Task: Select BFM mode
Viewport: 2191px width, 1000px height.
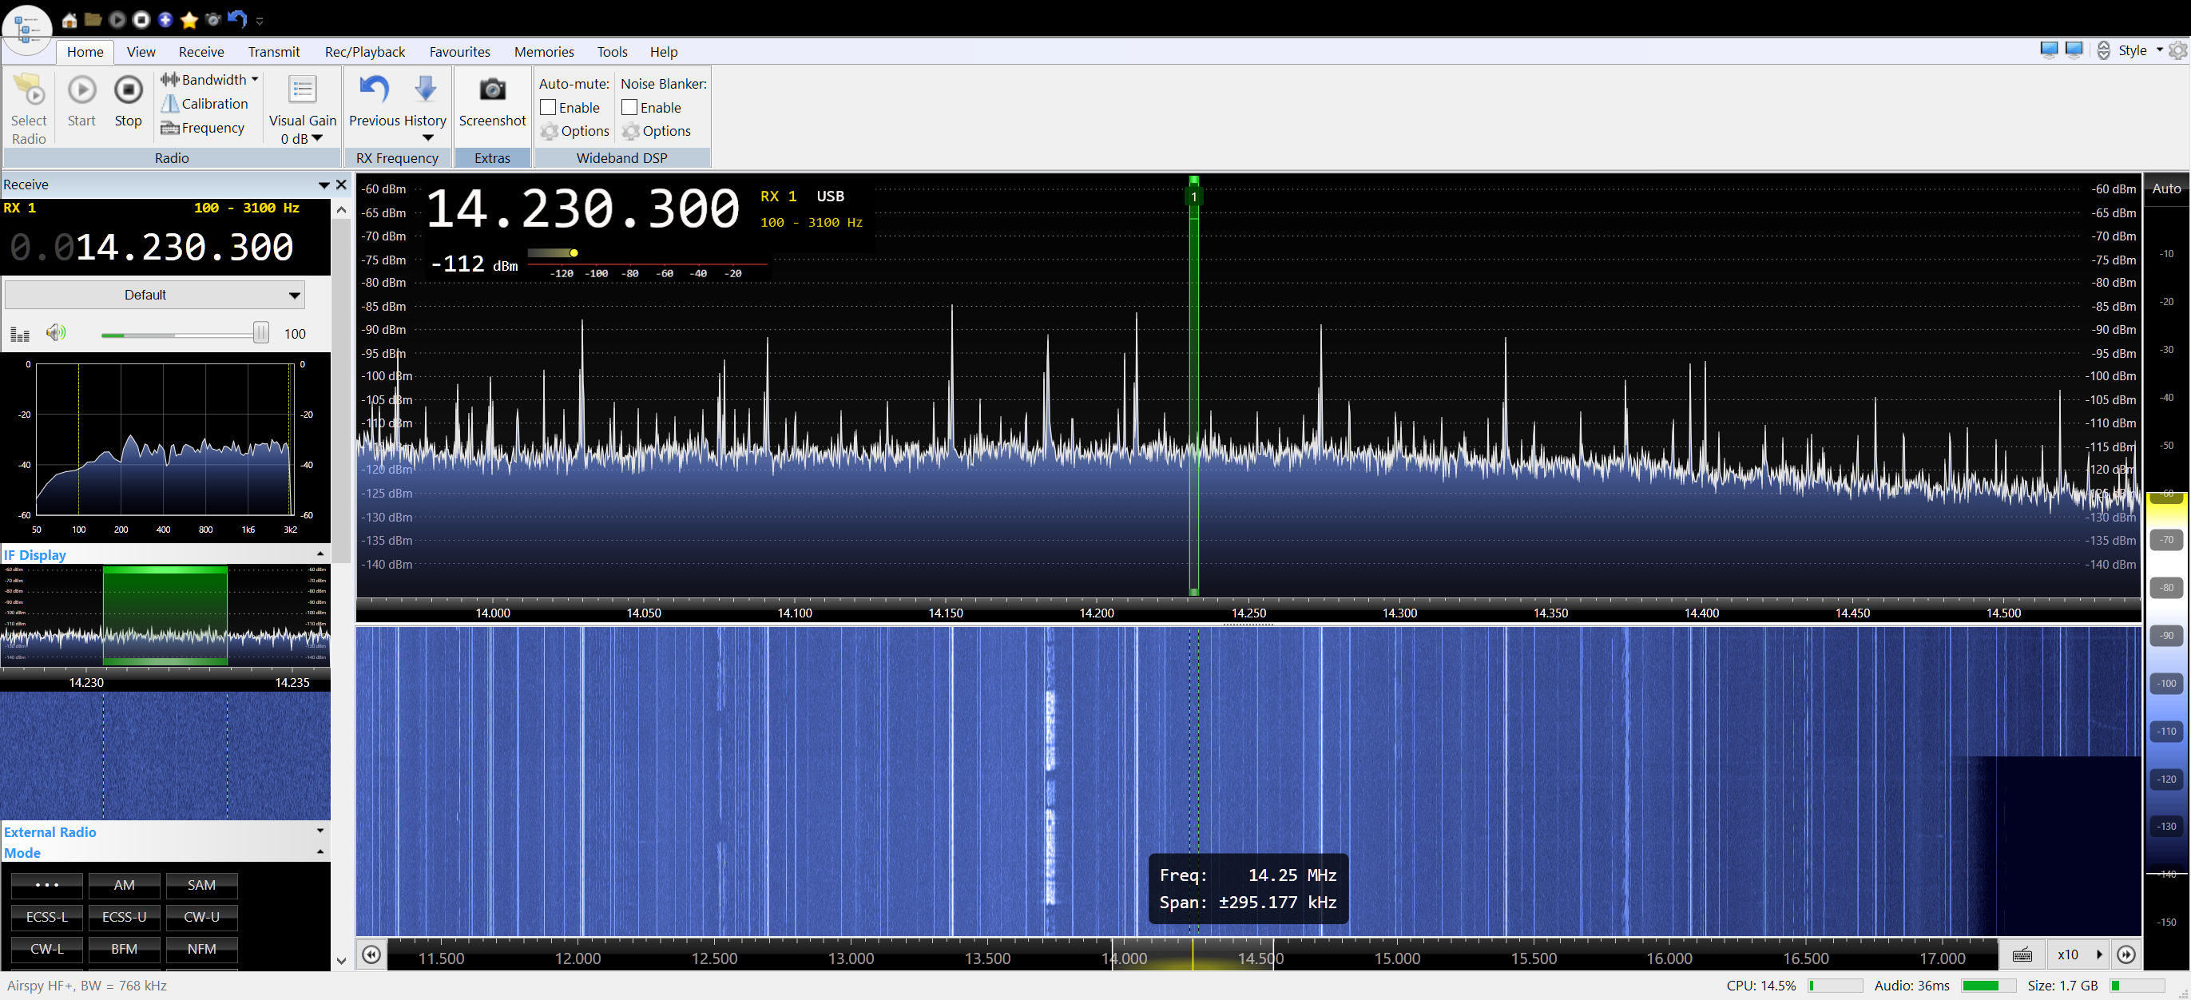Action: pyautogui.click(x=124, y=949)
